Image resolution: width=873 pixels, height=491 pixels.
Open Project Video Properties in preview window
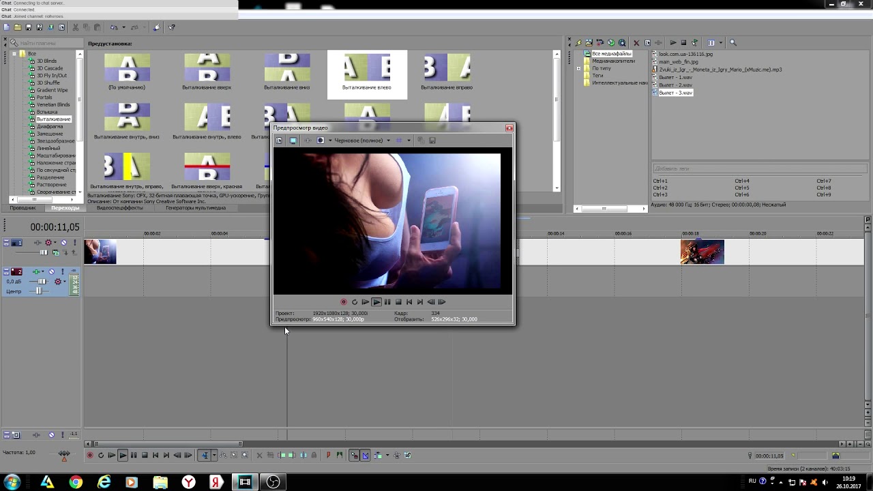pos(278,140)
